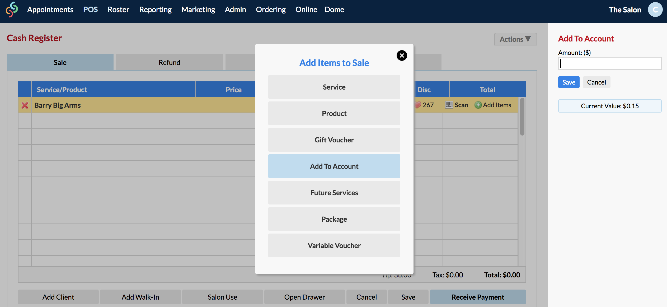The width and height of the screenshot is (667, 307).
Task: Click the Tax: $0.00 value
Action: (448, 275)
